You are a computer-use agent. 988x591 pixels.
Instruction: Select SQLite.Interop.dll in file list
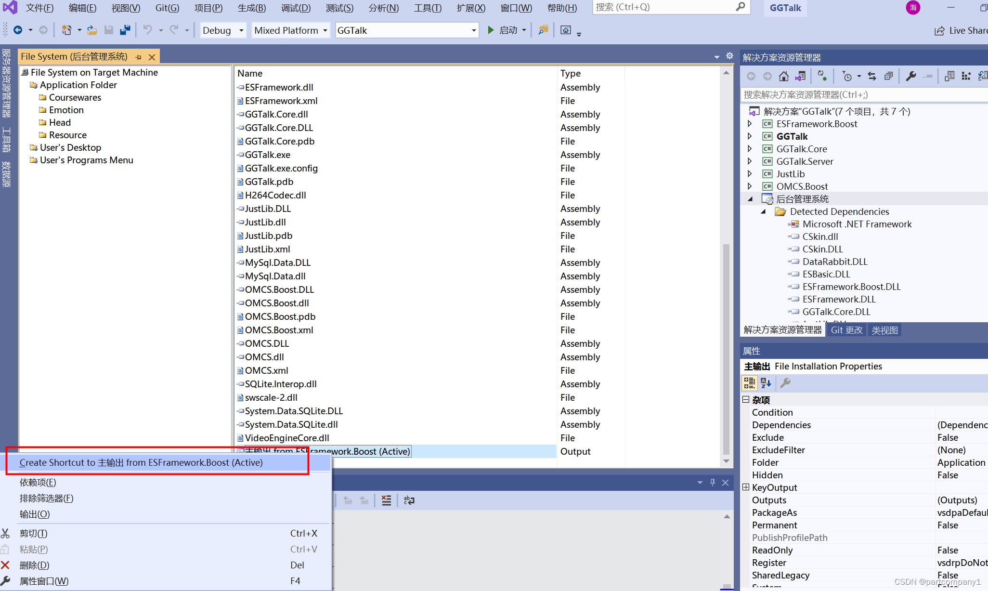coord(281,384)
